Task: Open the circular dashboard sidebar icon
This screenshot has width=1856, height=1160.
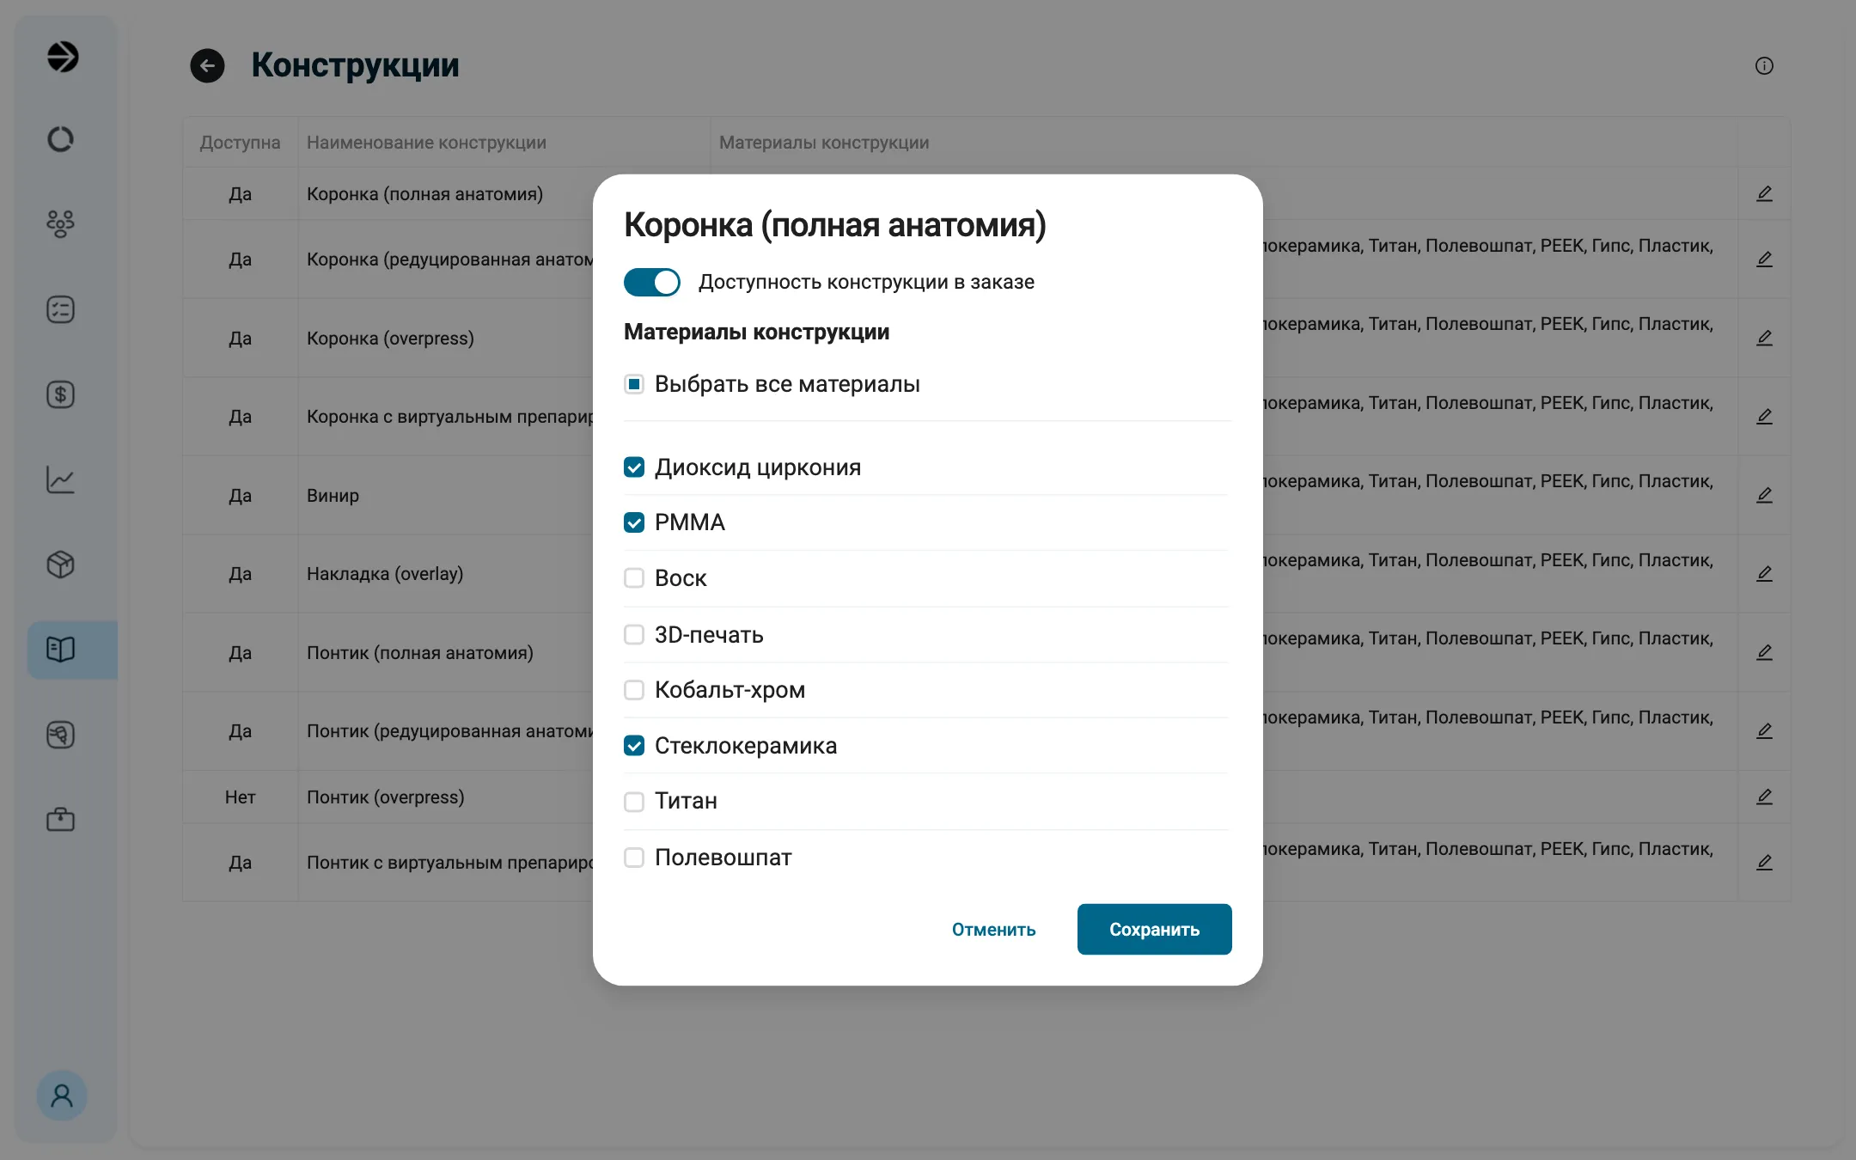Action: click(60, 139)
